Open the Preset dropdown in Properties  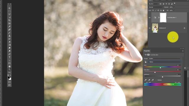tap(165, 59)
